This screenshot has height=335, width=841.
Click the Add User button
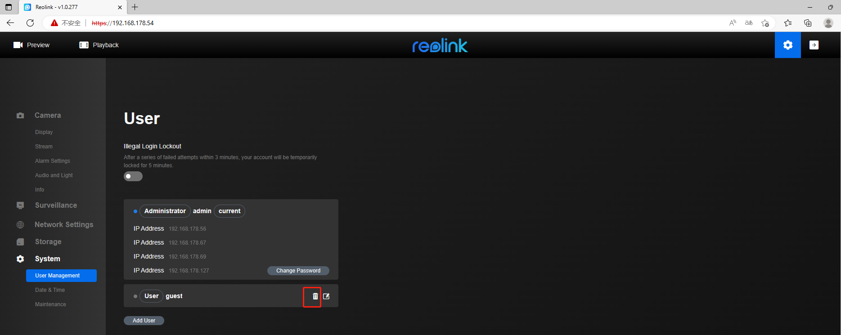tap(144, 321)
